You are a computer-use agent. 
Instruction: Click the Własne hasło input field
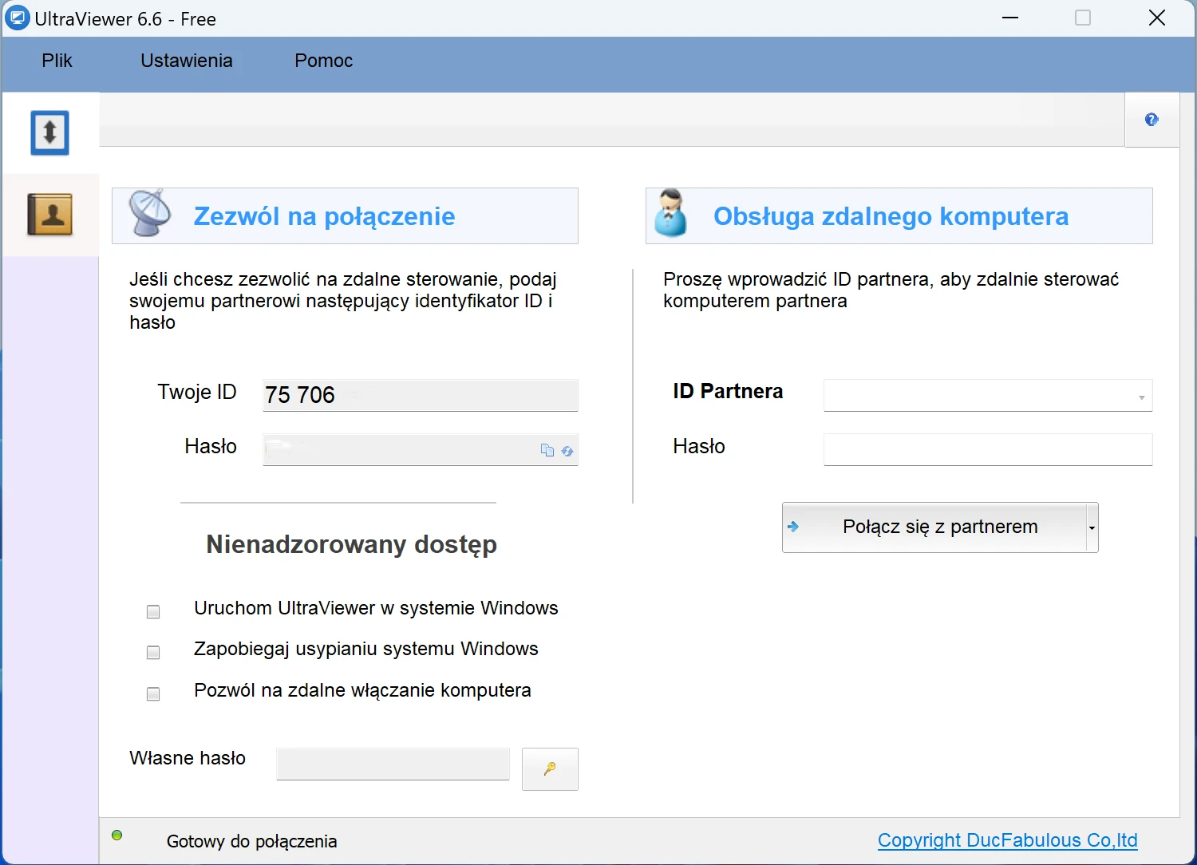tap(393, 764)
